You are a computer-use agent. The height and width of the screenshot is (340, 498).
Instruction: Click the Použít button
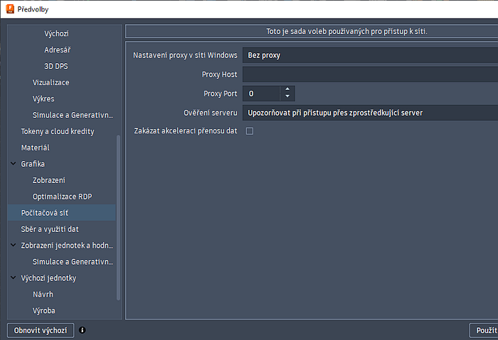coord(484,330)
